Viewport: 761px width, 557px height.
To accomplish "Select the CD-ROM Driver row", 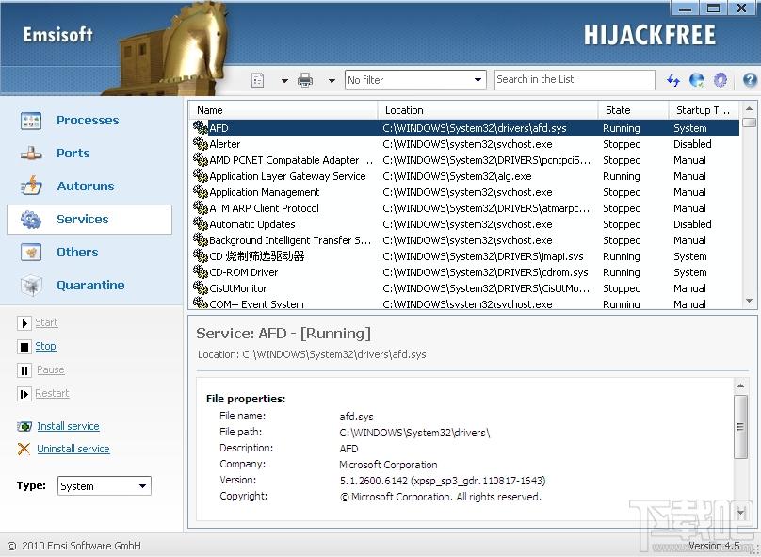I will point(464,272).
